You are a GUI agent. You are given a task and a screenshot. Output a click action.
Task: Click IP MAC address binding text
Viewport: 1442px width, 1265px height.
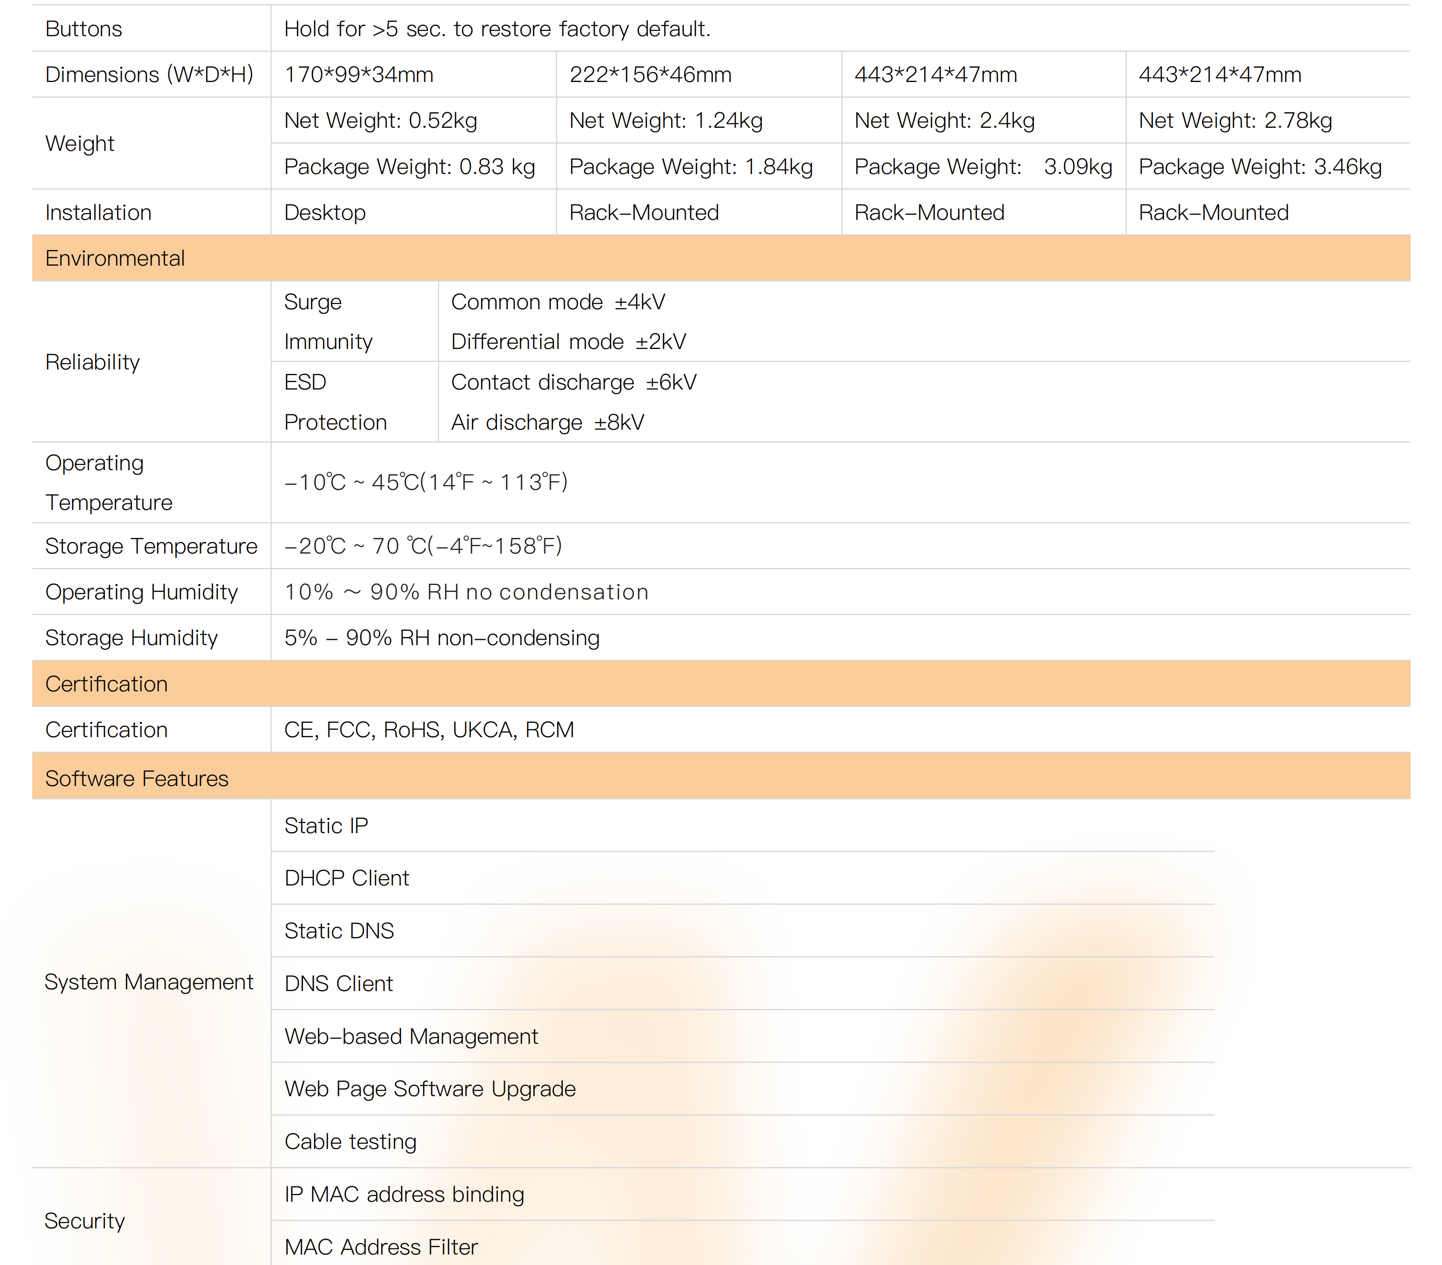pos(403,1194)
